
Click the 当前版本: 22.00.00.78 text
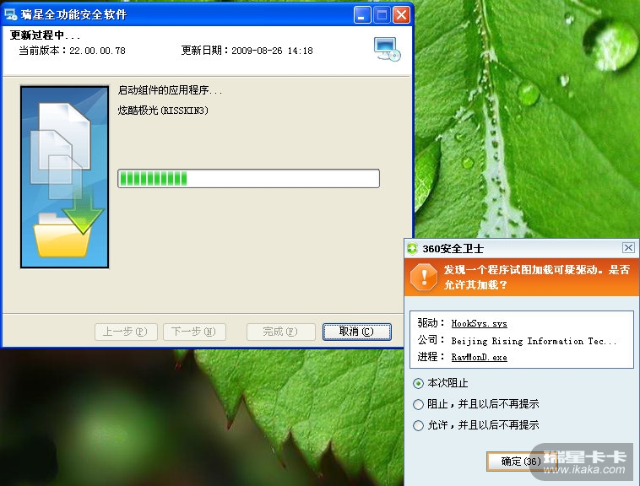pyautogui.click(x=73, y=51)
